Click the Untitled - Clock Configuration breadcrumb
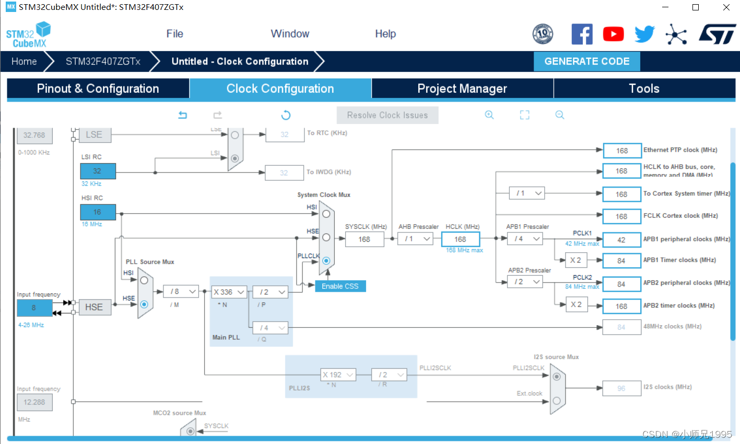740x444 pixels. 240,61
